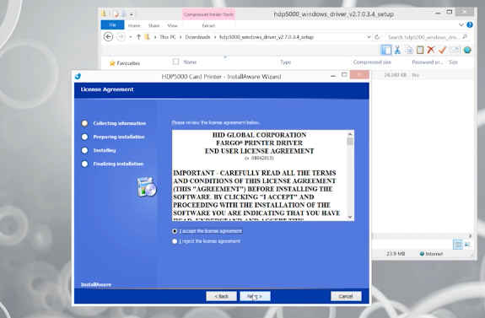Click the hdp5000 setup folder breadcrumb
The height and width of the screenshot is (318, 485).
tap(267, 37)
